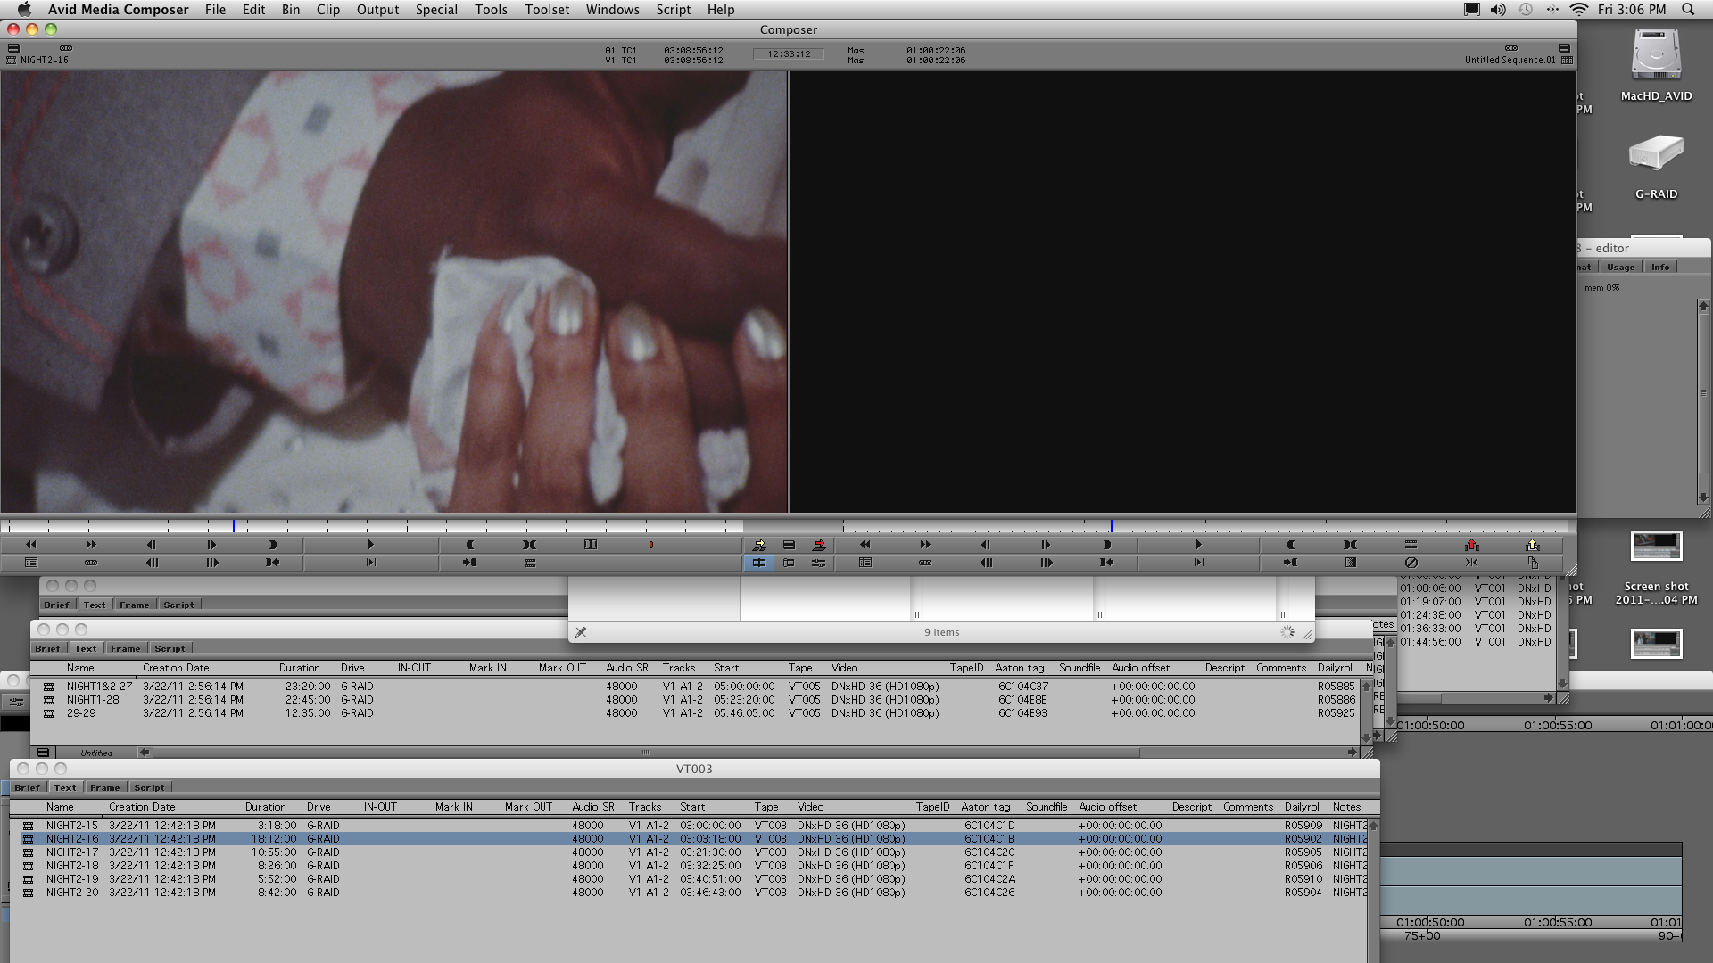Click the red Overwrite edit button
This screenshot has height=963, width=1713.
[819, 545]
